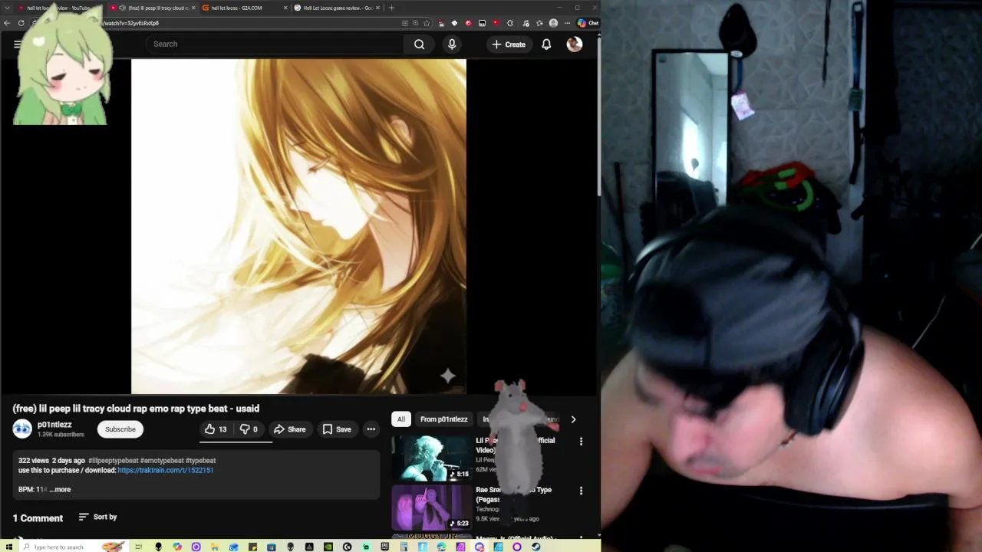The image size is (982, 552).
Task: Open the browser zoom indicator icon
Action: [415, 23]
